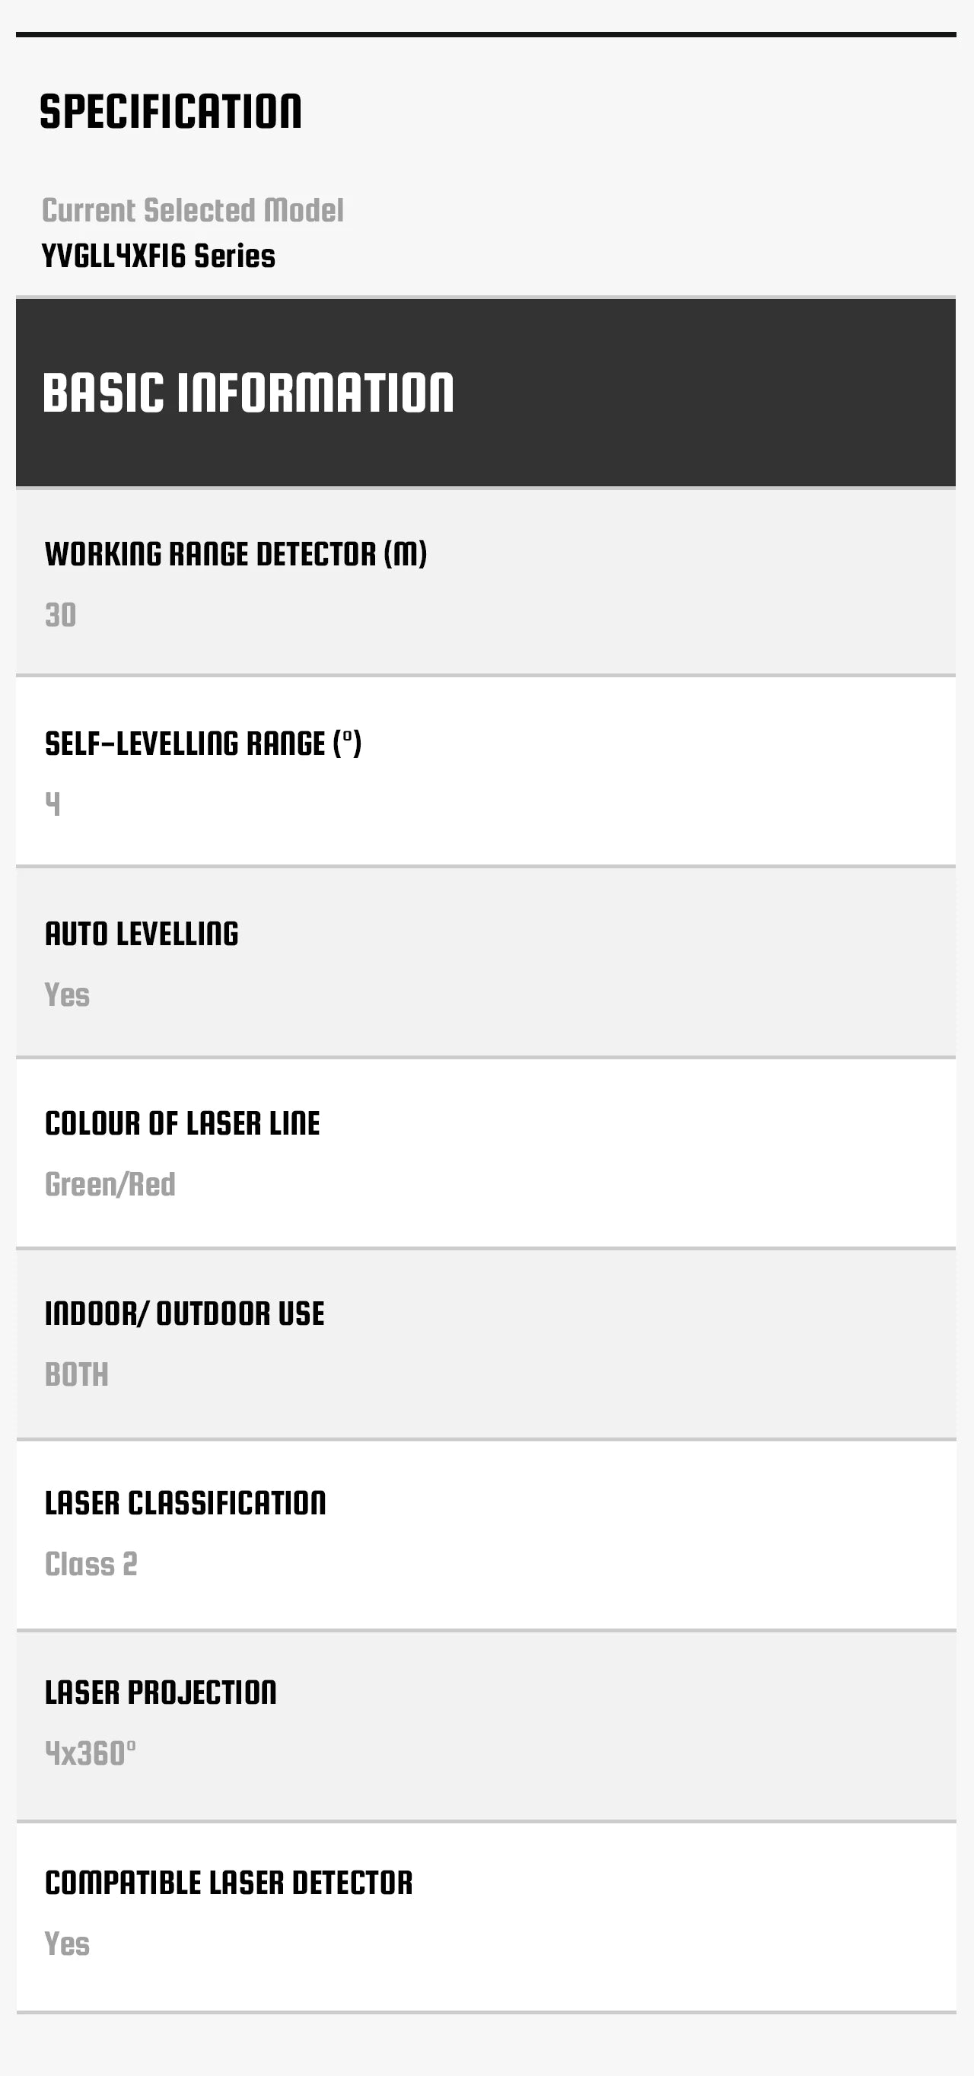The width and height of the screenshot is (974, 2076).
Task: Click the Laser Classification label
Action: (x=186, y=1502)
